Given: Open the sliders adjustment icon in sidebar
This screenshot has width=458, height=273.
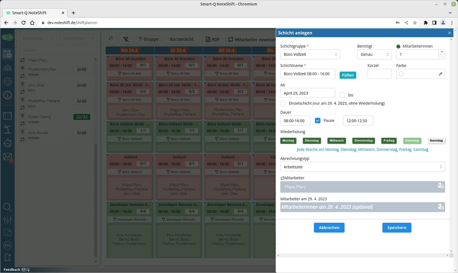Looking at the screenshot, I should (7, 220).
